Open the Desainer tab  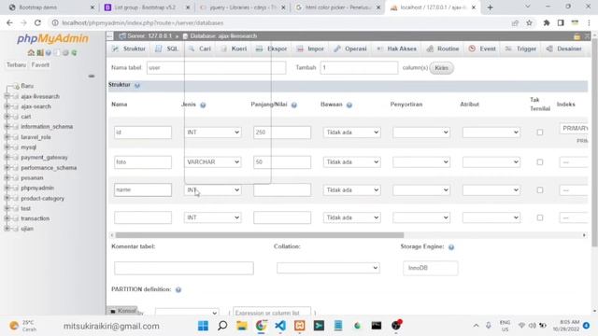(x=564, y=49)
